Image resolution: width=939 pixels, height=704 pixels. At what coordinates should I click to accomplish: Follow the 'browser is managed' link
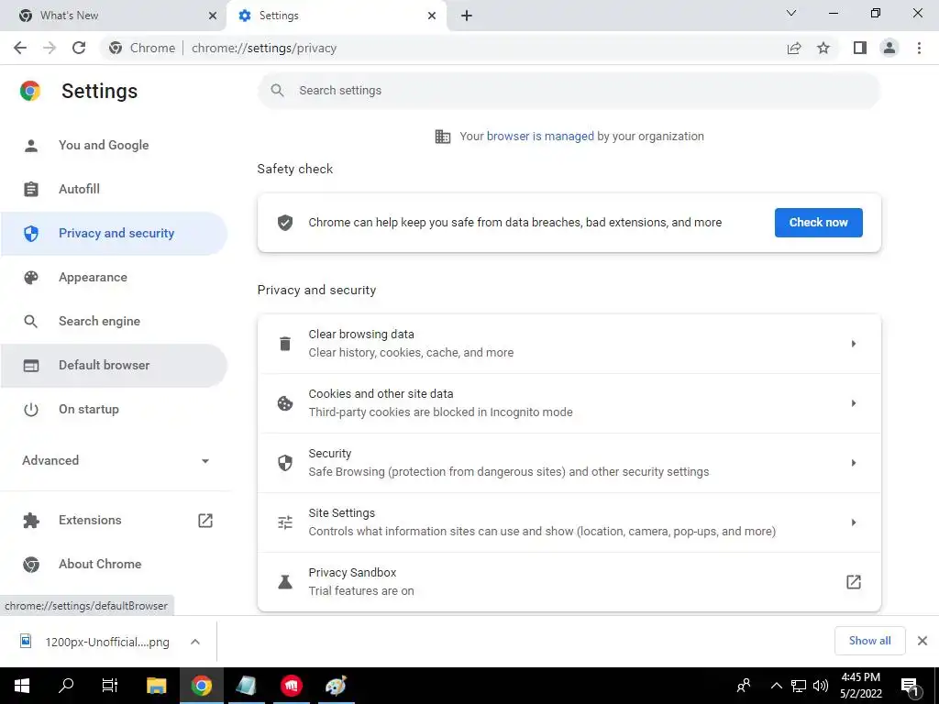tap(540, 137)
